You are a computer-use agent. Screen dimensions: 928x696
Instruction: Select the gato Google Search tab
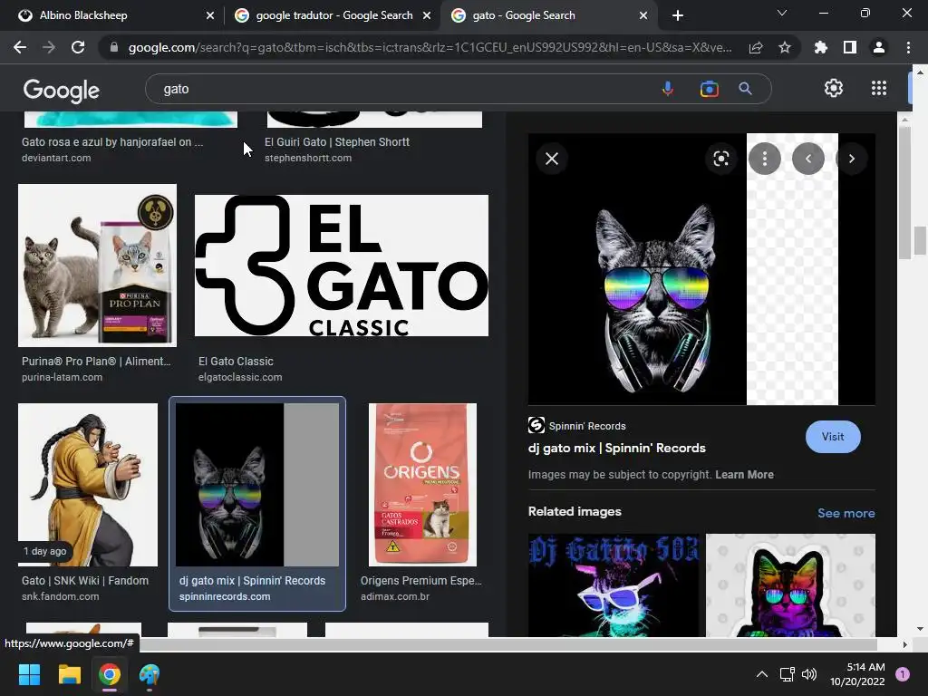pyautogui.click(x=547, y=15)
